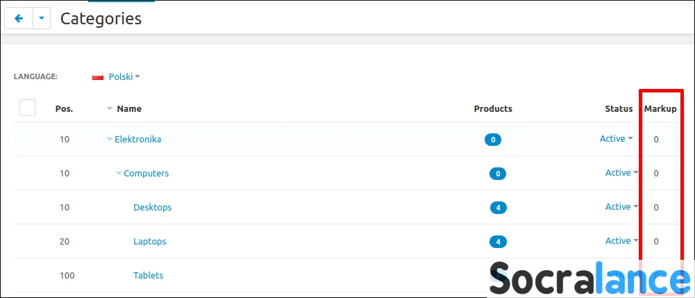Image resolution: width=695 pixels, height=298 pixels.
Task: Click the Polish flag icon
Action: click(x=98, y=77)
